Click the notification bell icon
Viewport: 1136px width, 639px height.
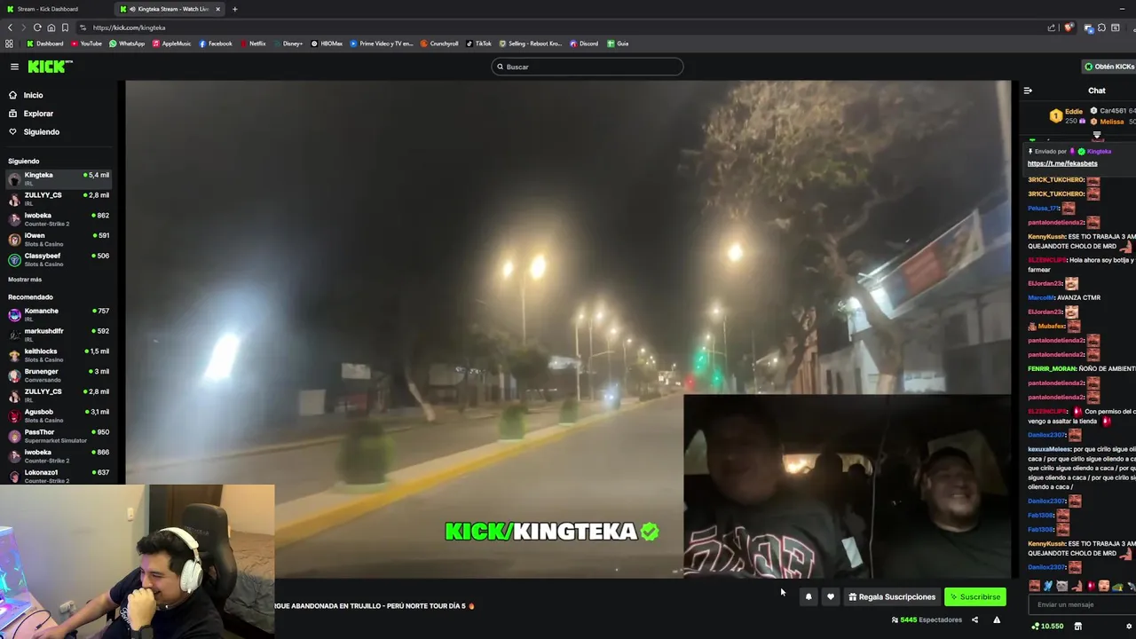pyautogui.click(x=809, y=597)
